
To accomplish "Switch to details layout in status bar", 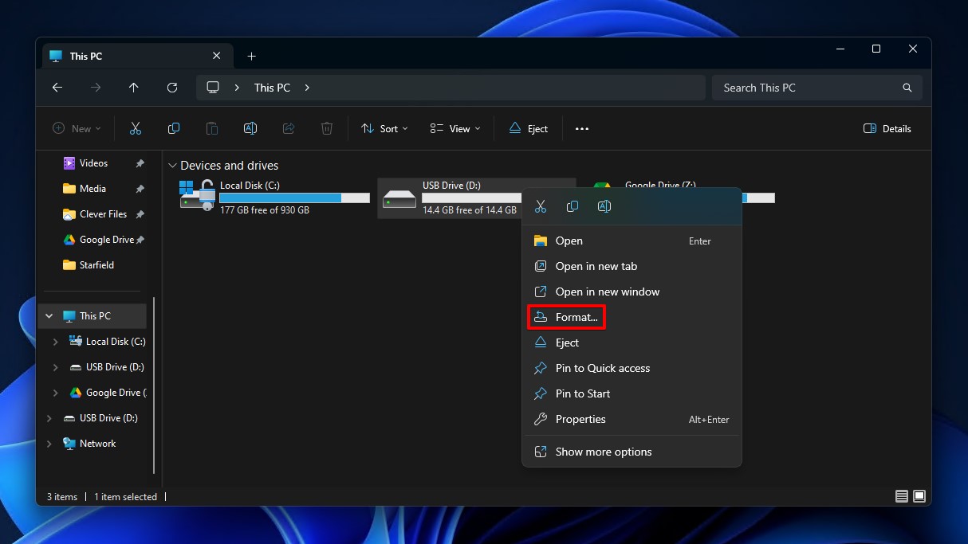I will pos(901,495).
